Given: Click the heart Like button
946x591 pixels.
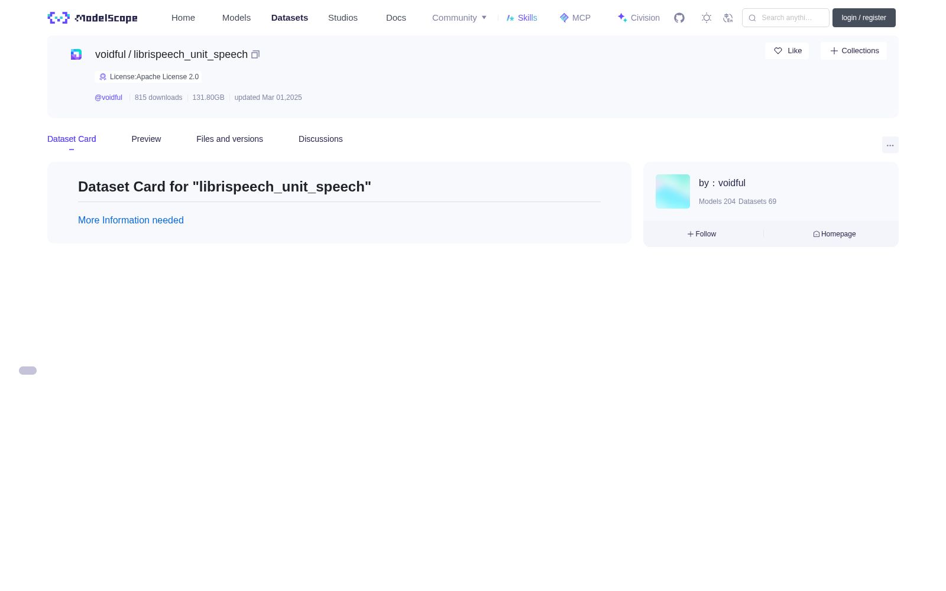Looking at the screenshot, I should (x=787, y=51).
